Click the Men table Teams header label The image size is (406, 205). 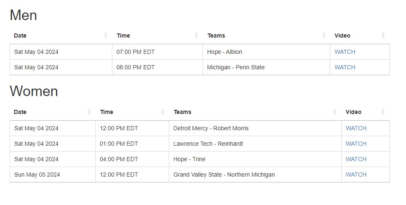point(216,36)
